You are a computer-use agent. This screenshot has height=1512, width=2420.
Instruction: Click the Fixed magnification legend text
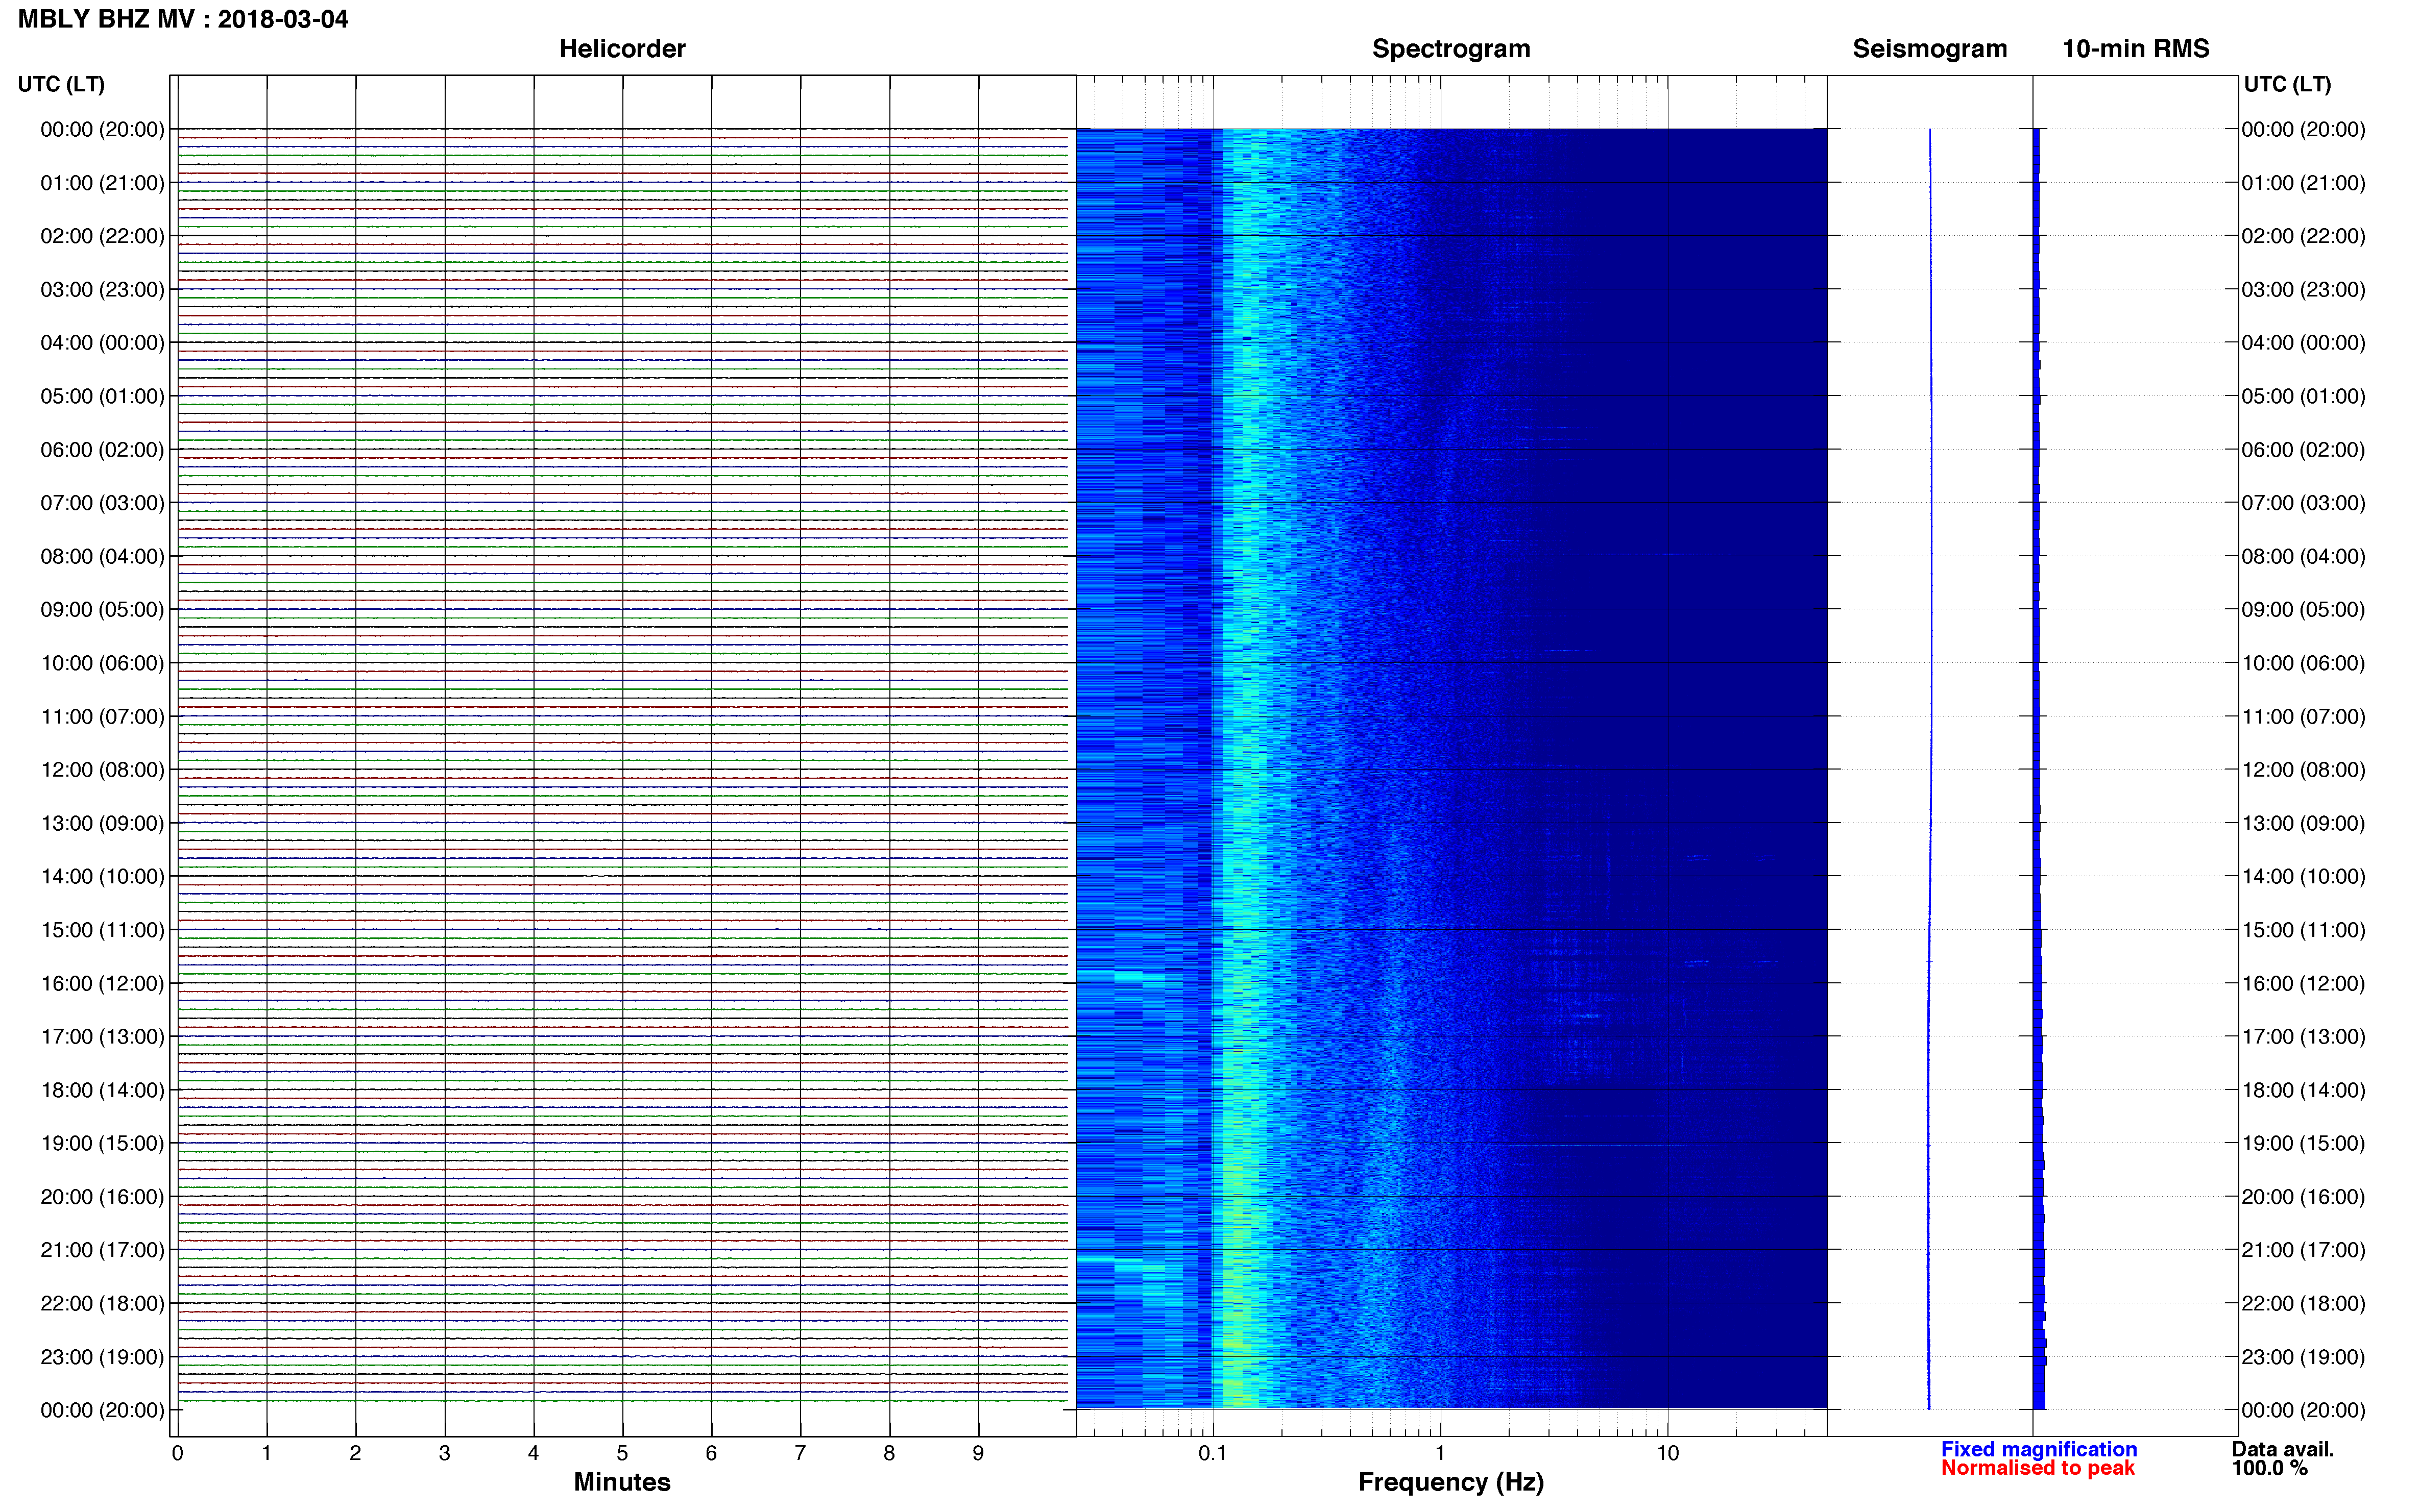2039,1449
